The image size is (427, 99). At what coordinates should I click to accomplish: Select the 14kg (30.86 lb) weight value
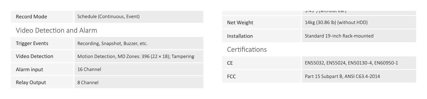[336, 22]
